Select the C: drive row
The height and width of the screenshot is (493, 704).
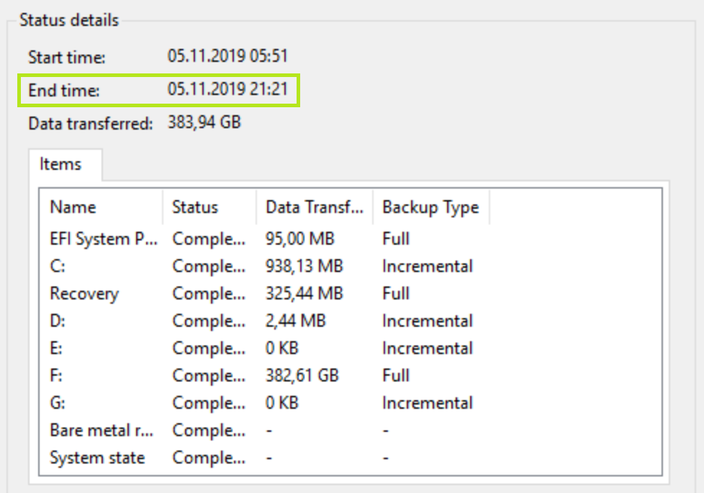pyautogui.click(x=58, y=266)
